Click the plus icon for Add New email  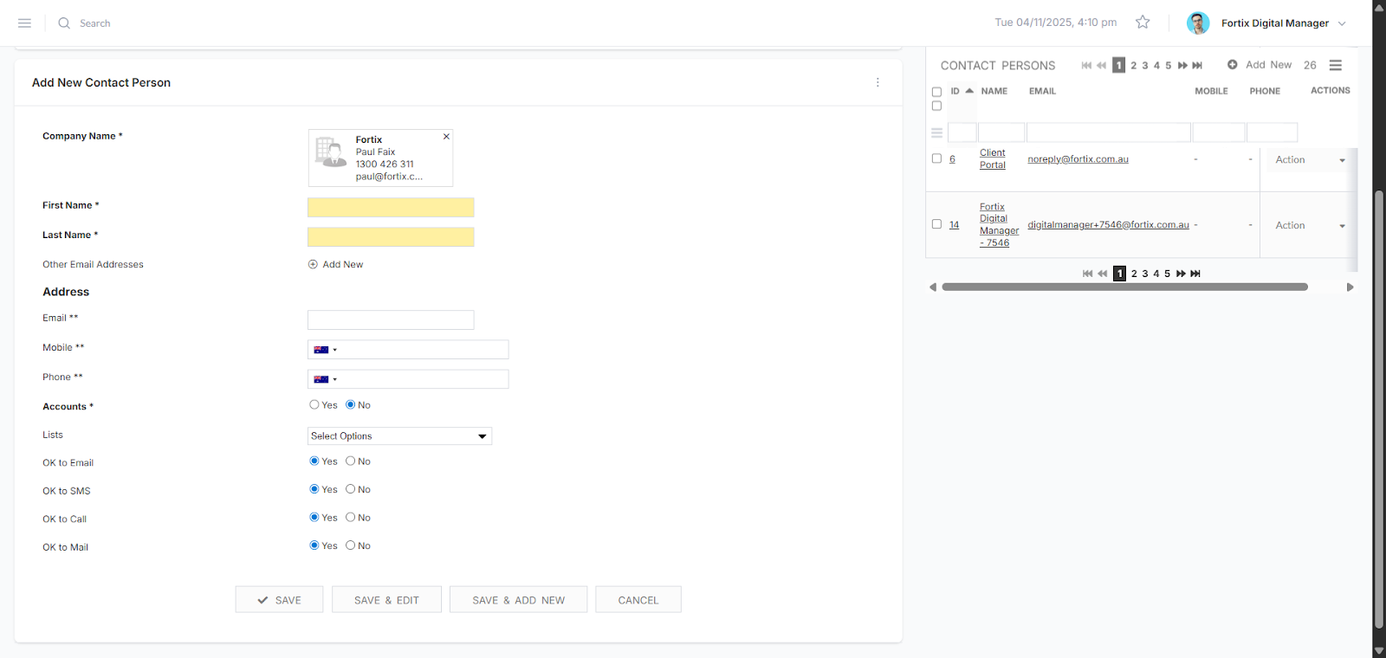click(x=313, y=265)
